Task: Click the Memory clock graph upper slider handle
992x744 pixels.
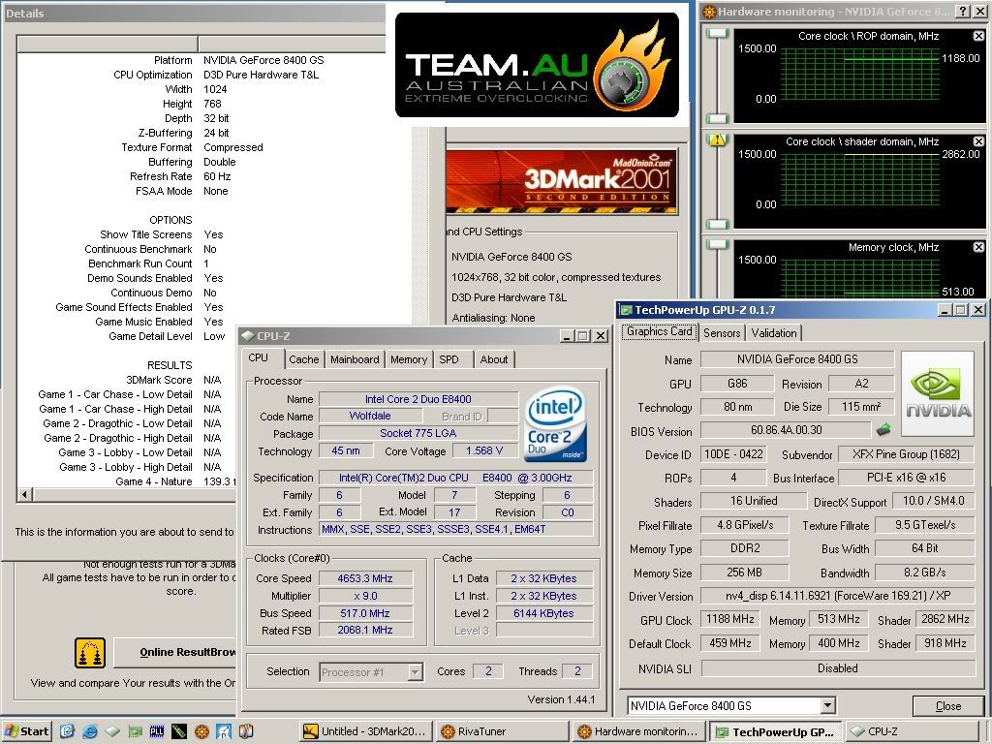Action: (x=718, y=245)
